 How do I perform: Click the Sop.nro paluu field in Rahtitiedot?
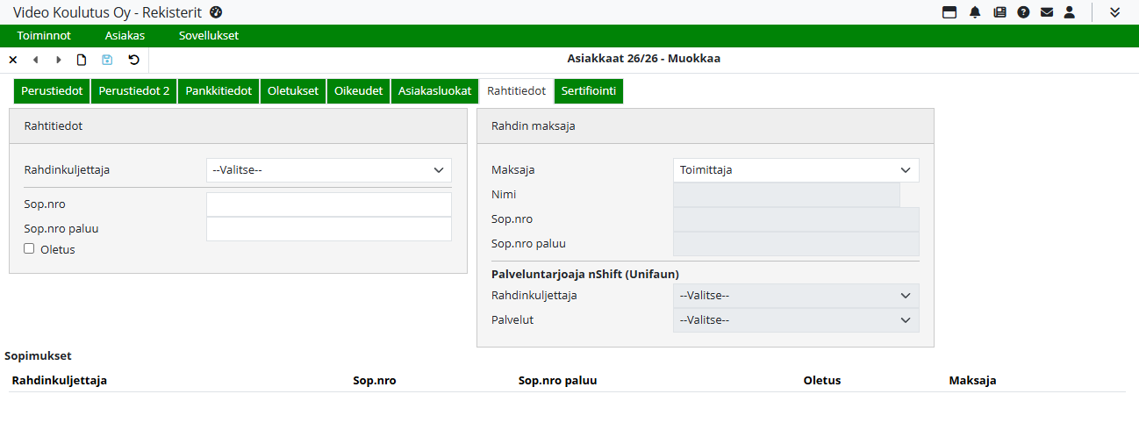[328, 229]
